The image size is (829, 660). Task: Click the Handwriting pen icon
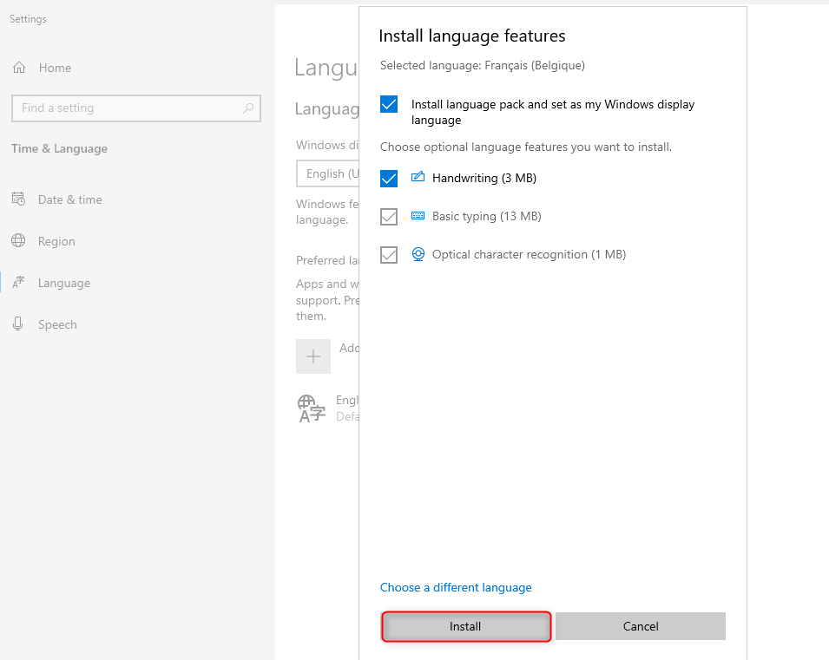pos(418,177)
